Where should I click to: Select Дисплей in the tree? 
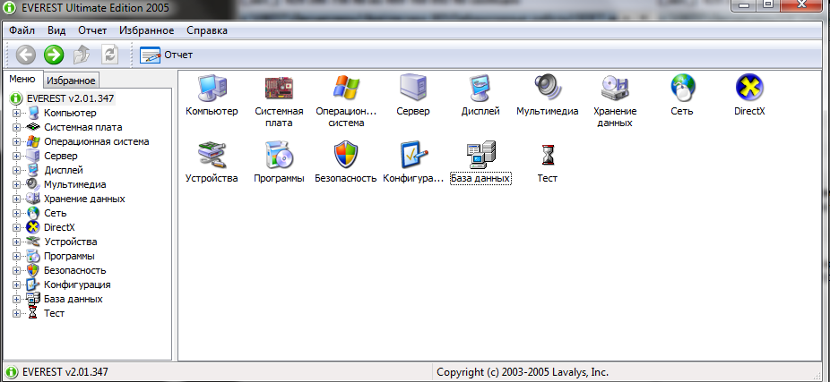coord(64,170)
